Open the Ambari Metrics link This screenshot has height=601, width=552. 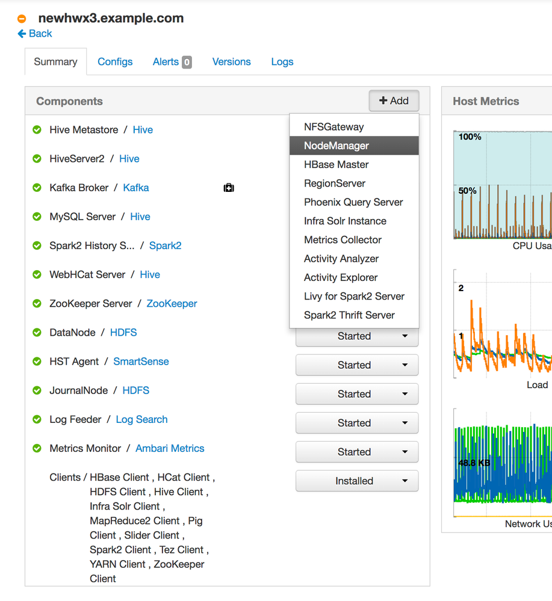pyautogui.click(x=169, y=448)
